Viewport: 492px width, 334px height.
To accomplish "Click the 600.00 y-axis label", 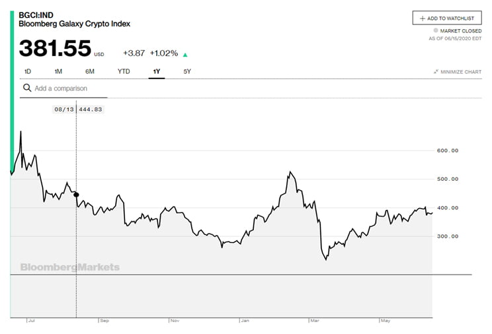I will pos(448,150).
